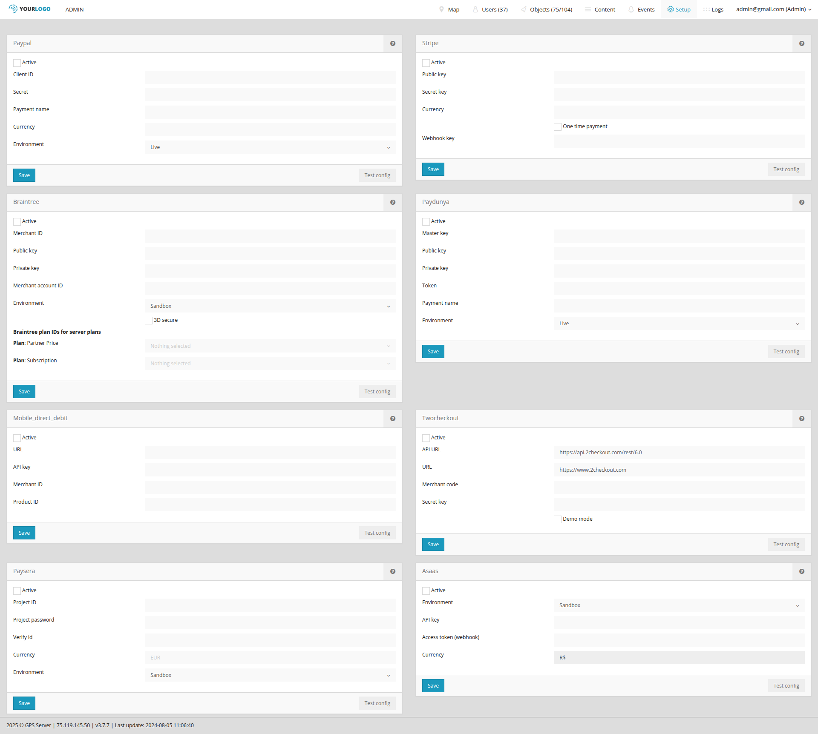Click Test config in Paydunya panel
The image size is (818, 734).
(786, 352)
